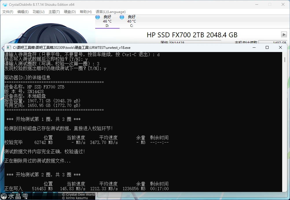Click the blue health status circle for C:
Viewport: 290px width, 200px height.
click(x=122, y=17)
